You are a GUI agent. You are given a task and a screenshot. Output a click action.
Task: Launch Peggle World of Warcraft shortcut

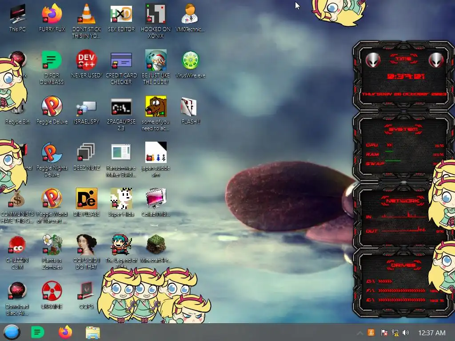pos(52,206)
